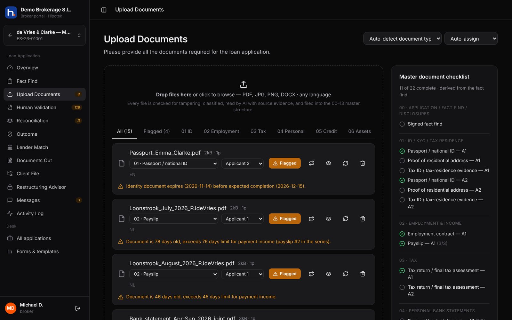This screenshot has height=320, width=512.
Task: Switch to 02 Employment tab
Action: tap(221, 131)
